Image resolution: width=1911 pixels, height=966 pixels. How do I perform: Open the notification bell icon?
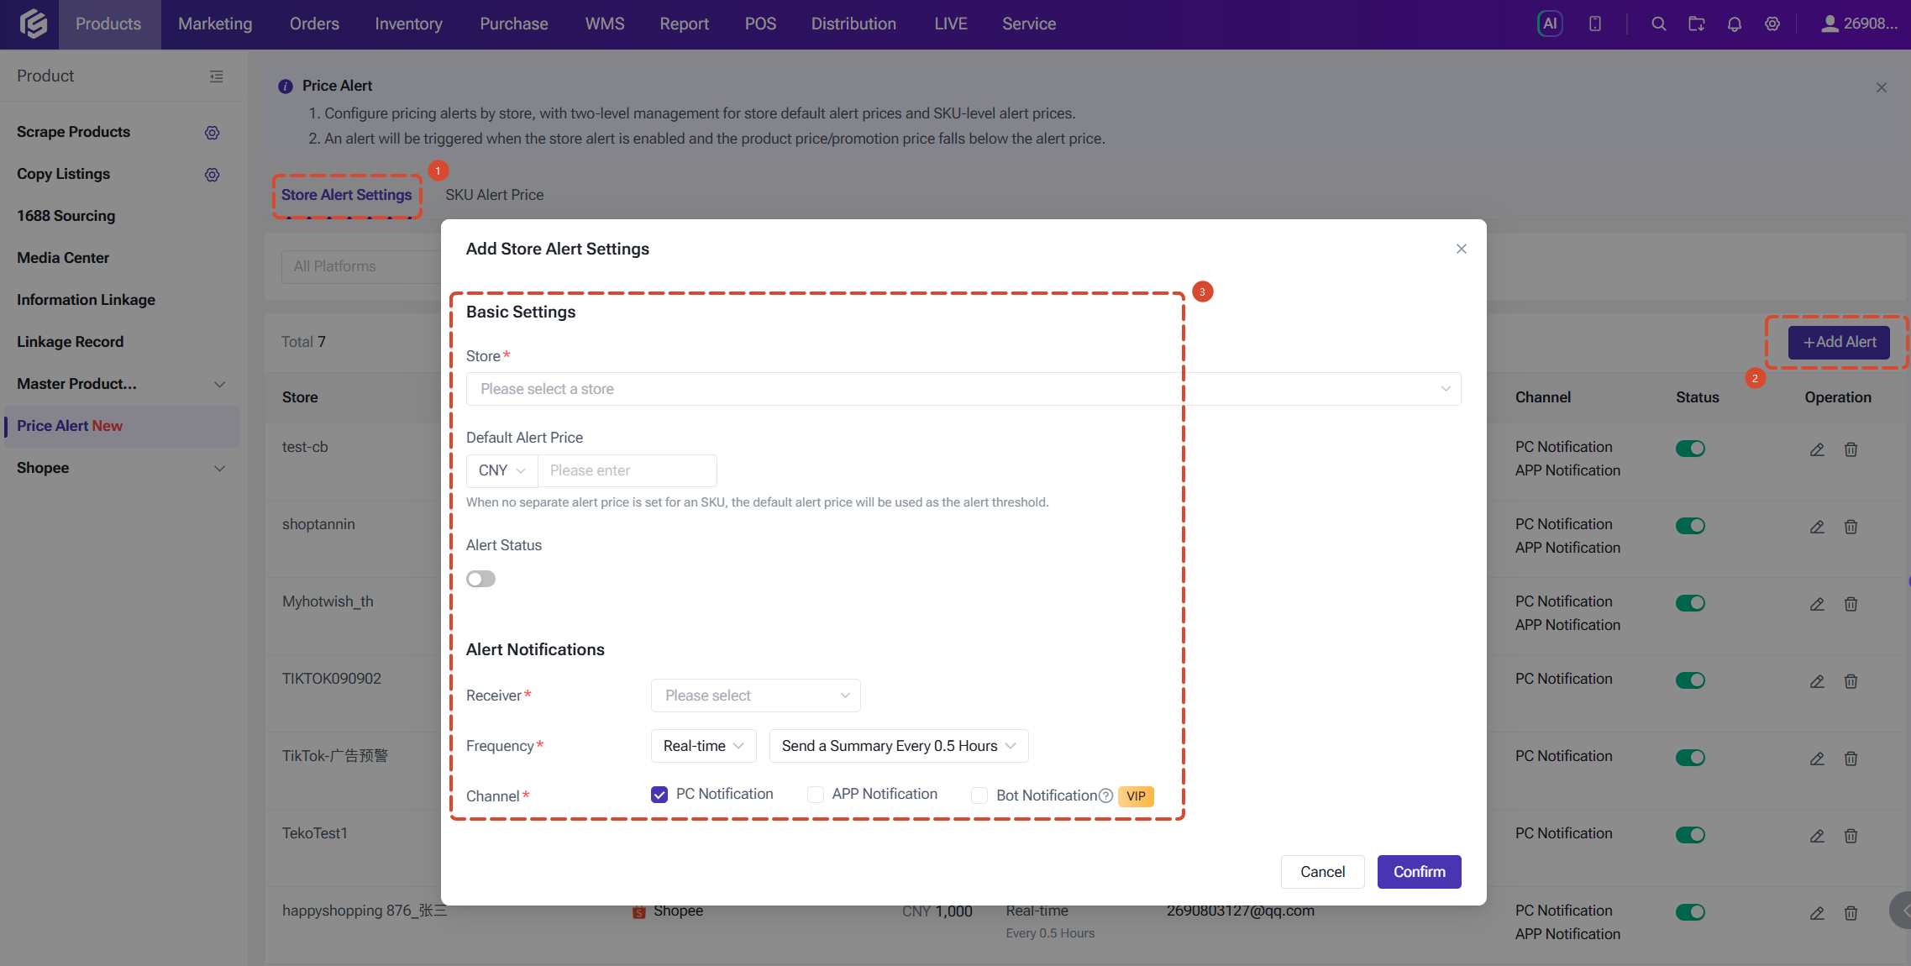coord(1734,24)
